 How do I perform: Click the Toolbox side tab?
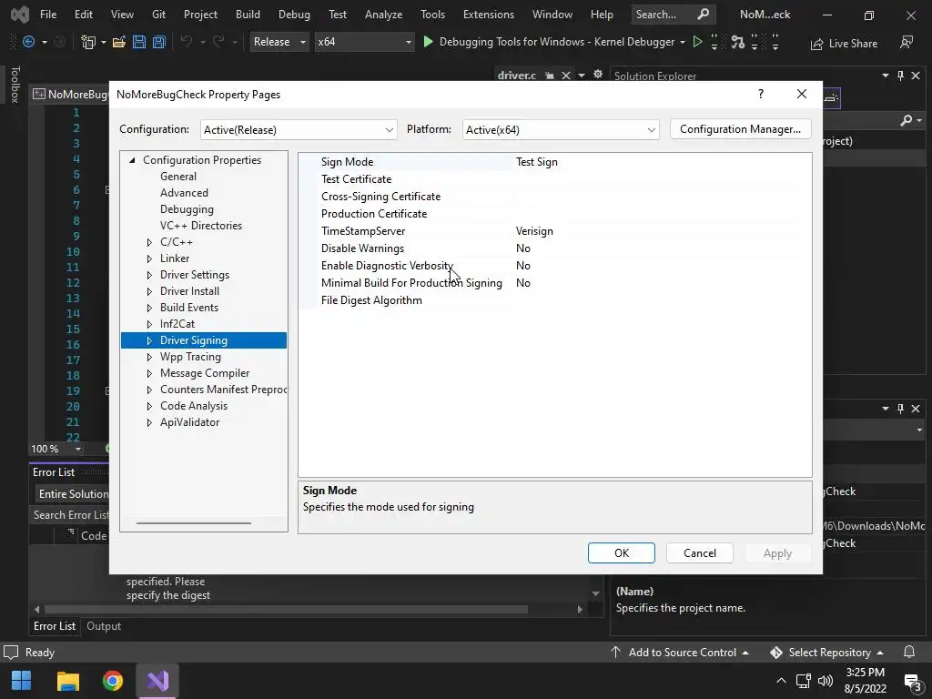click(x=15, y=85)
